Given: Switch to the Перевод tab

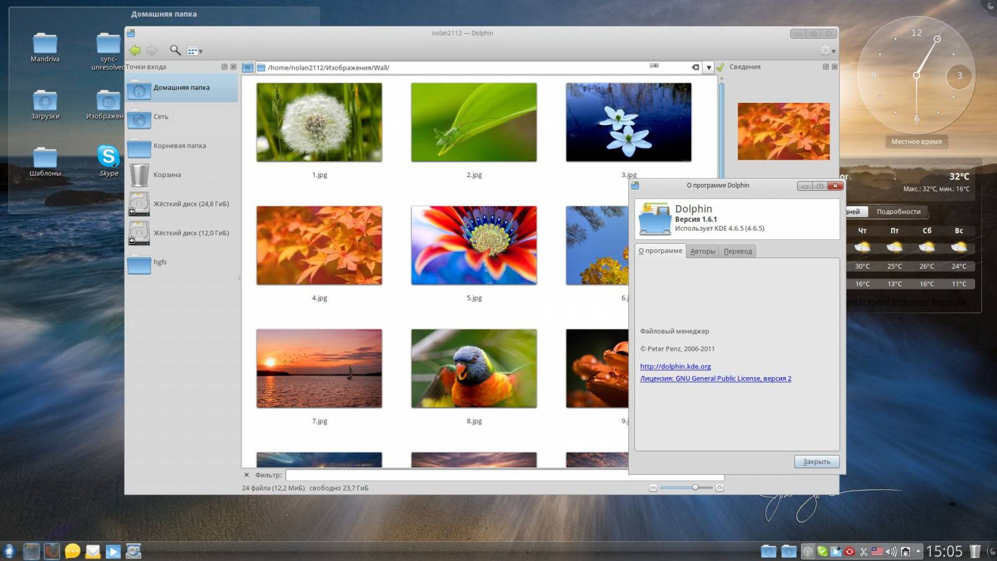Looking at the screenshot, I should tap(738, 251).
